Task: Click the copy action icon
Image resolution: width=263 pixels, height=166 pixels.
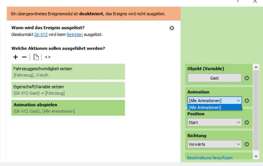Action: coord(36,57)
